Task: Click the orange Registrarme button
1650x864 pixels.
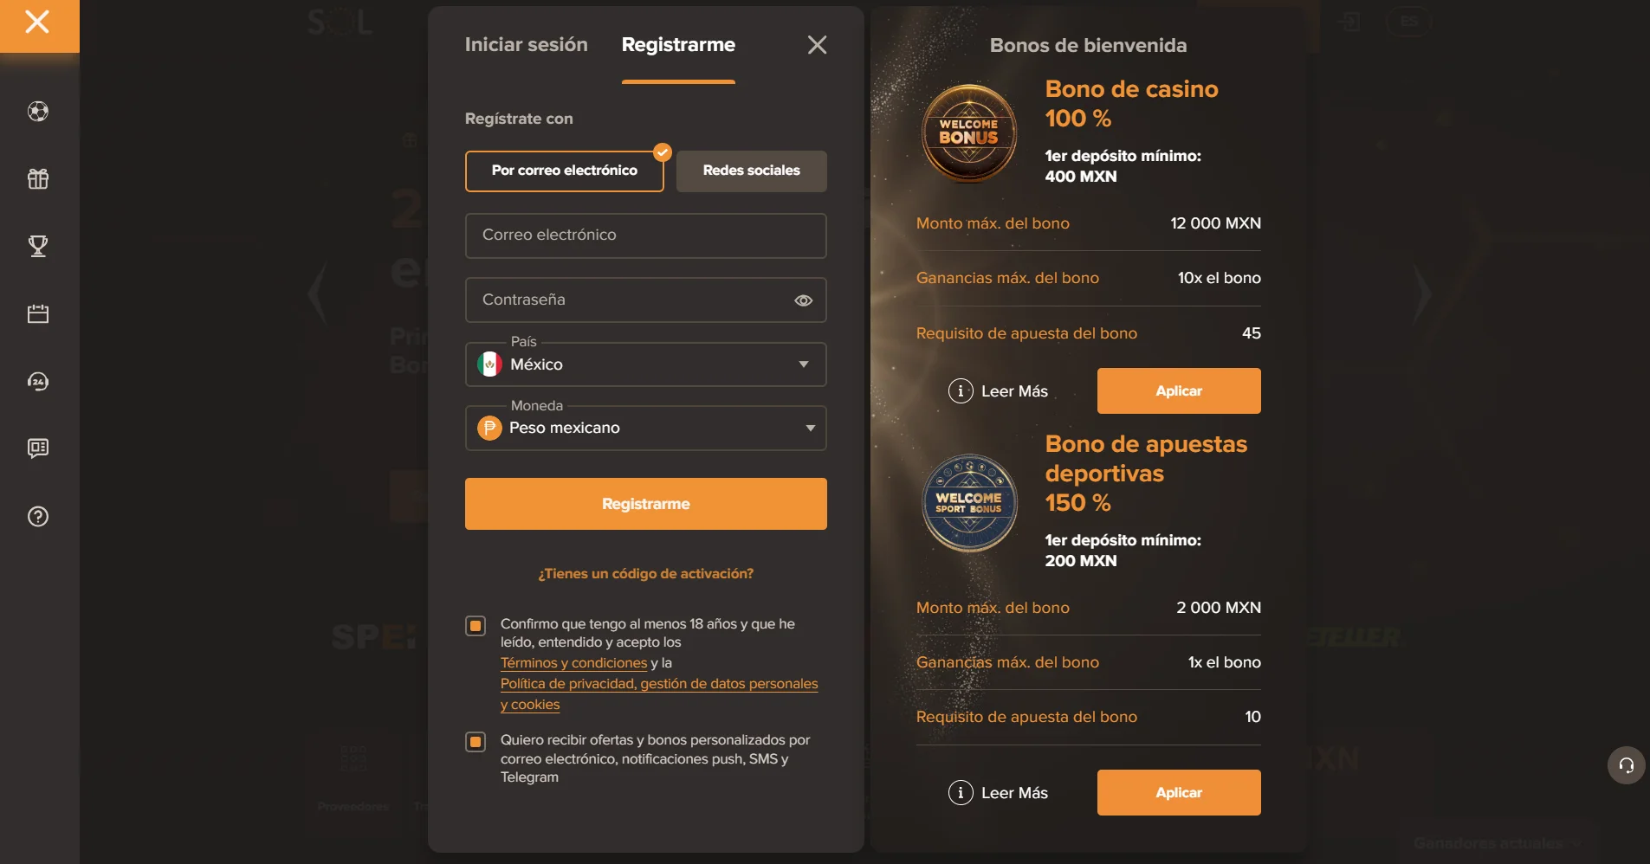Action: (646, 504)
